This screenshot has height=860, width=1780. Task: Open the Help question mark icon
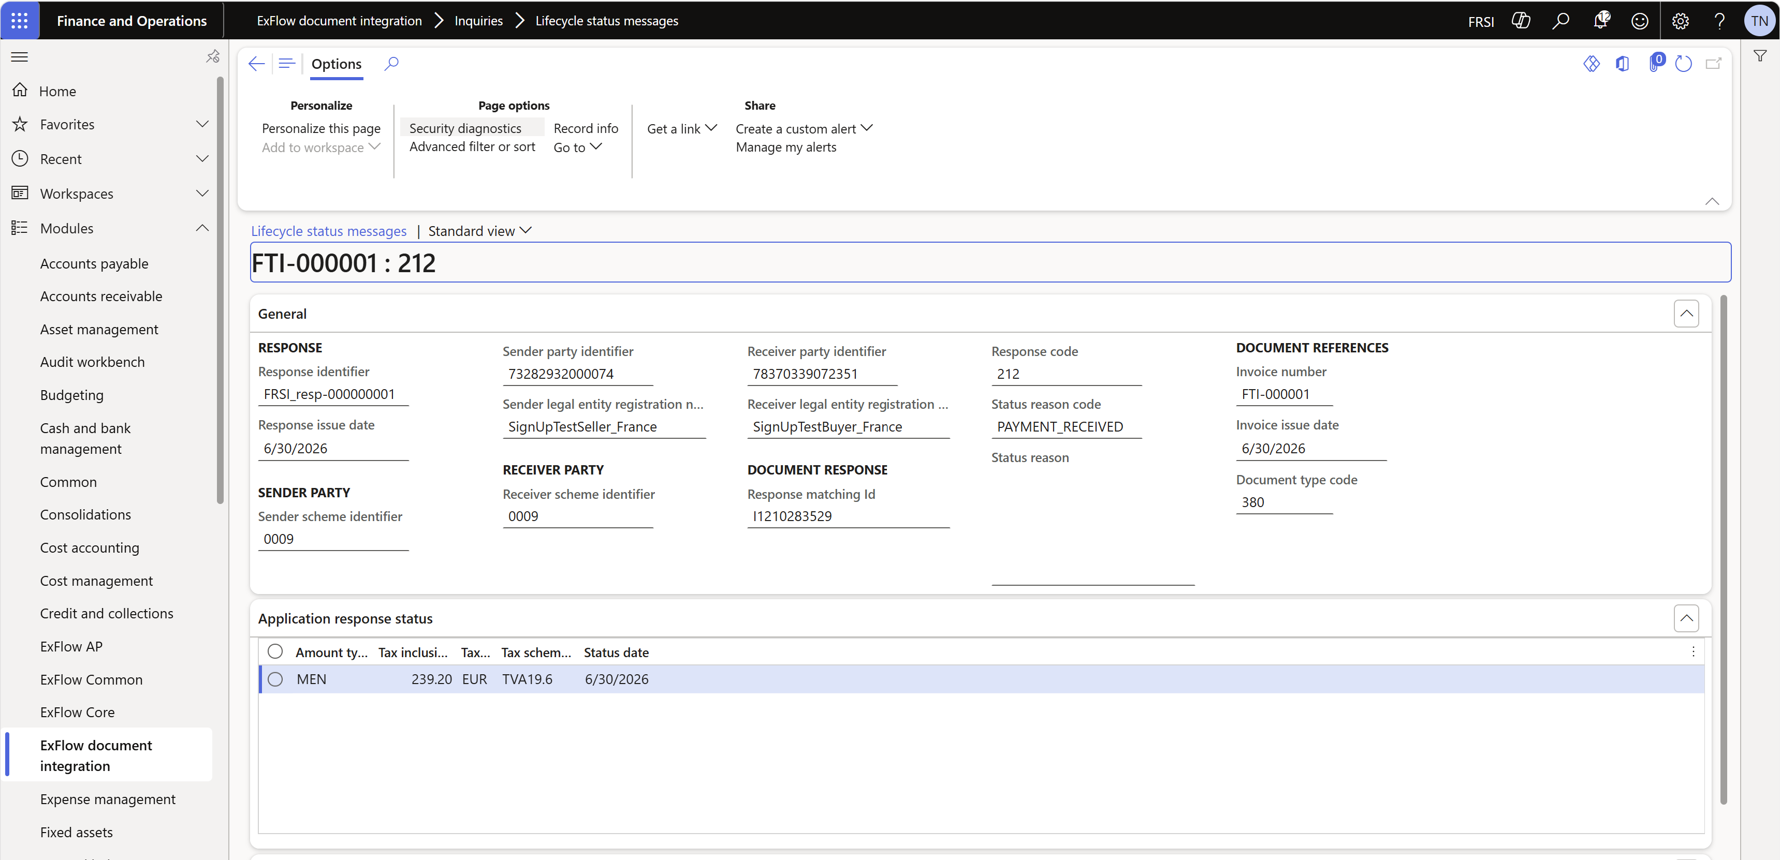[x=1719, y=21]
